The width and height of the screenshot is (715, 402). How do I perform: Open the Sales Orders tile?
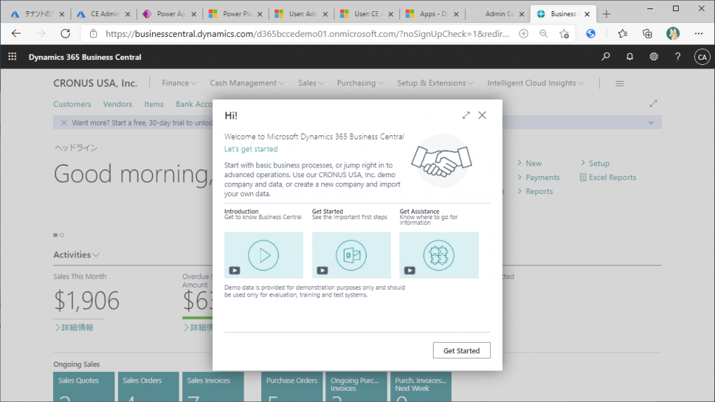point(149,387)
